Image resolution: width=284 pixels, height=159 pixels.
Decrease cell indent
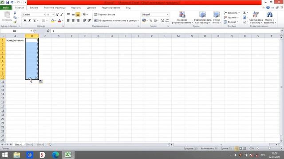(x=85, y=20)
